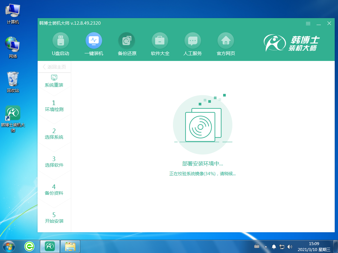Click the 环境检测 environment check step

click(x=54, y=106)
